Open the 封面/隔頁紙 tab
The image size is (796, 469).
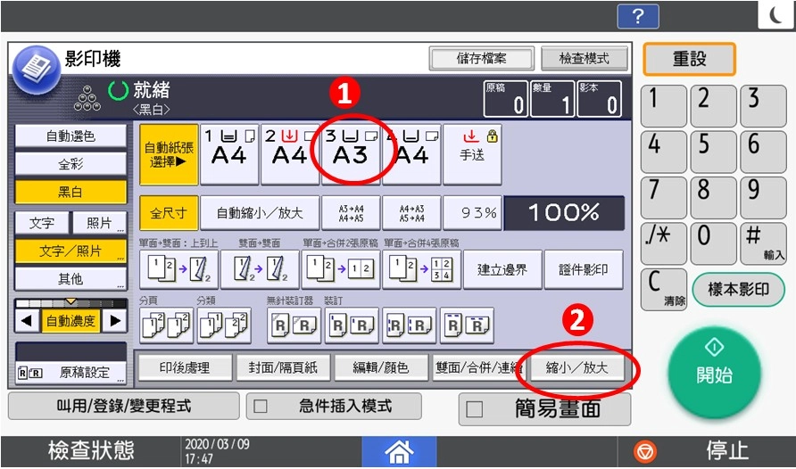point(283,367)
